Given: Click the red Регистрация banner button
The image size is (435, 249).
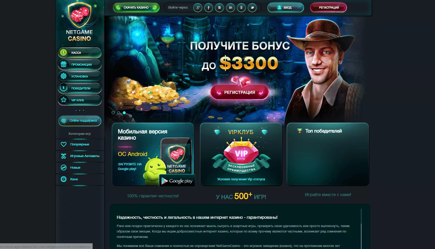Looking at the screenshot, I should 240,92.
